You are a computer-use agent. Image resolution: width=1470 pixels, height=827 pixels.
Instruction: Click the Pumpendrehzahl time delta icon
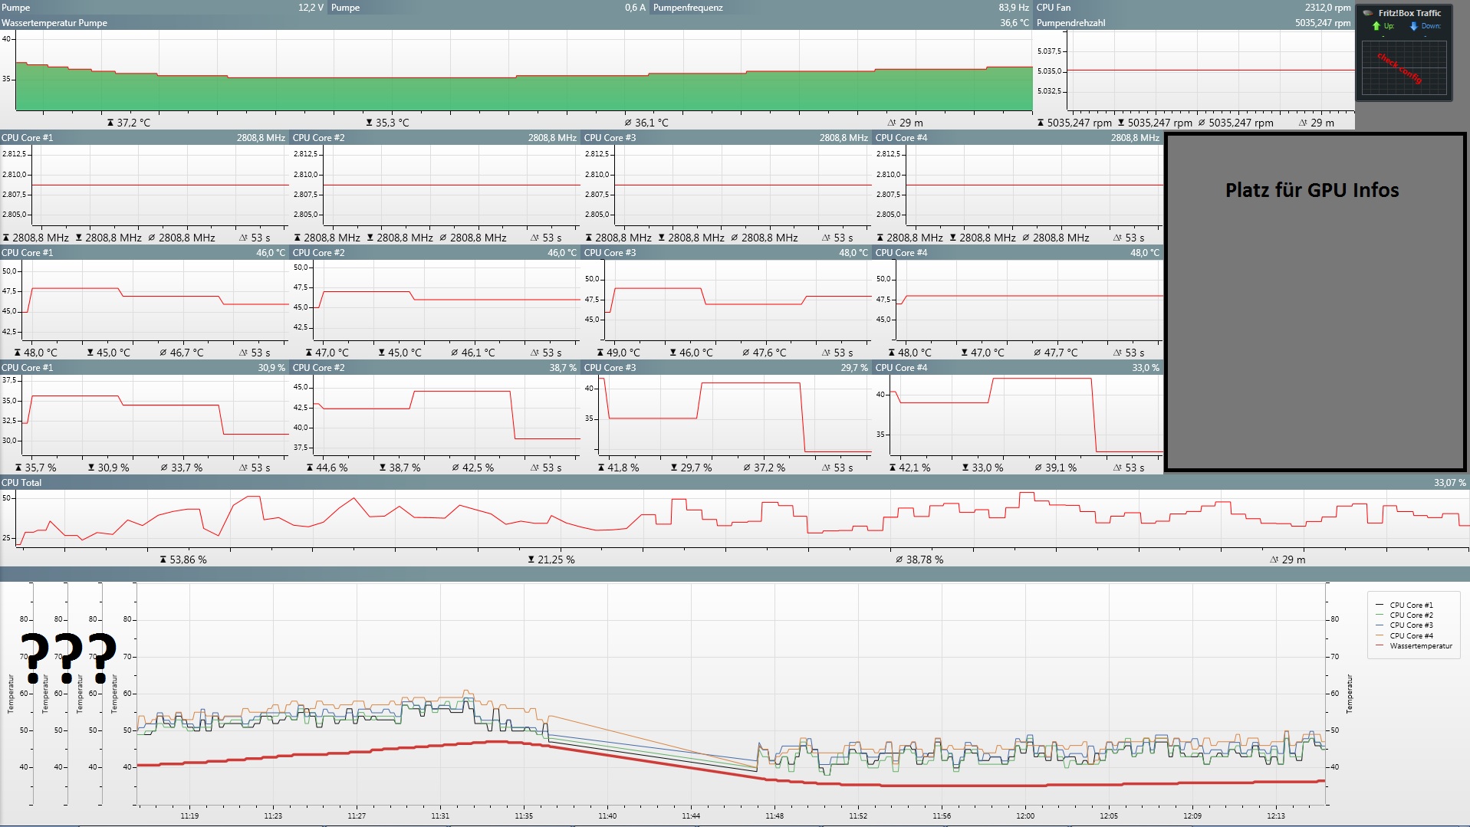[1302, 123]
